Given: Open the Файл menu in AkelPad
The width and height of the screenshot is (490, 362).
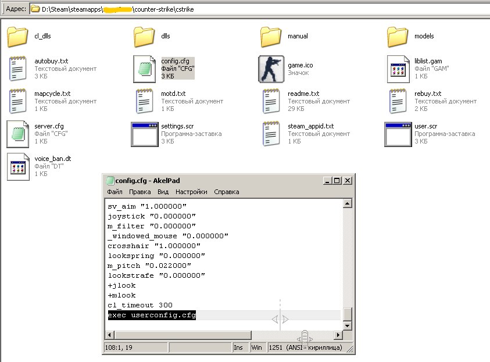Looking at the screenshot, I should click(115, 192).
